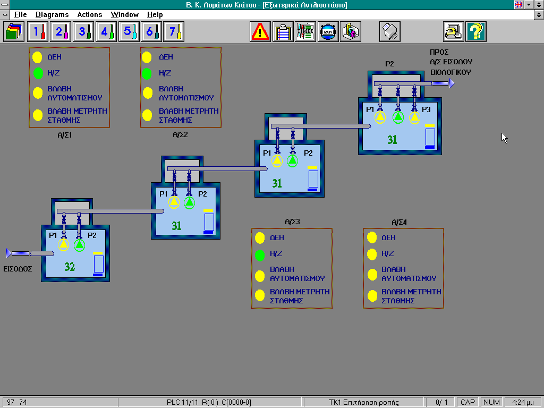Click the stopwatch timer toolbar icon
Viewport: 544px width, 408px height.
[327, 32]
